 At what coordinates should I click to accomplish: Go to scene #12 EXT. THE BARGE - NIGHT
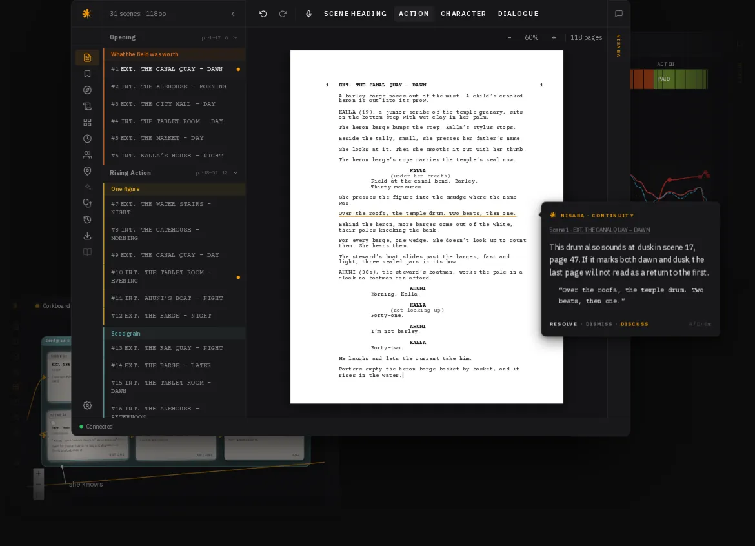(x=174, y=316)
